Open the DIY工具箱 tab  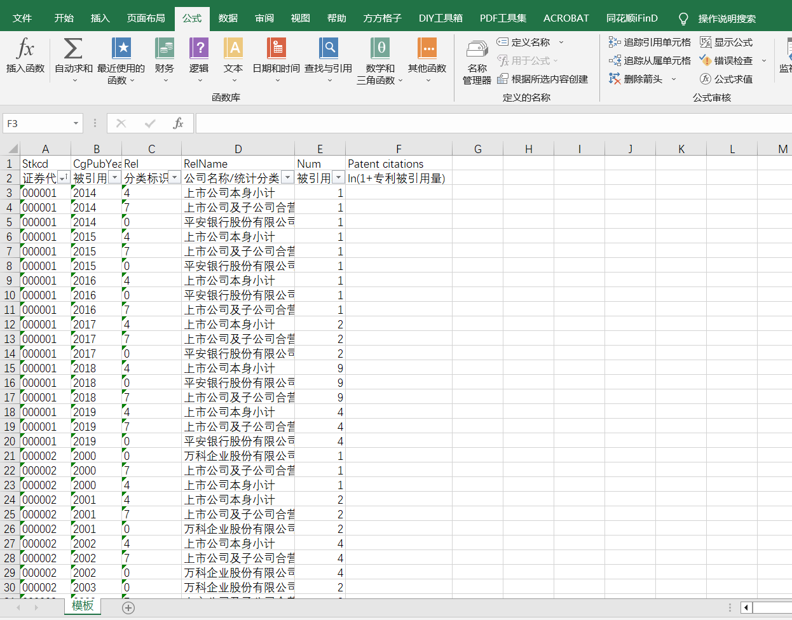click(440, 18)
